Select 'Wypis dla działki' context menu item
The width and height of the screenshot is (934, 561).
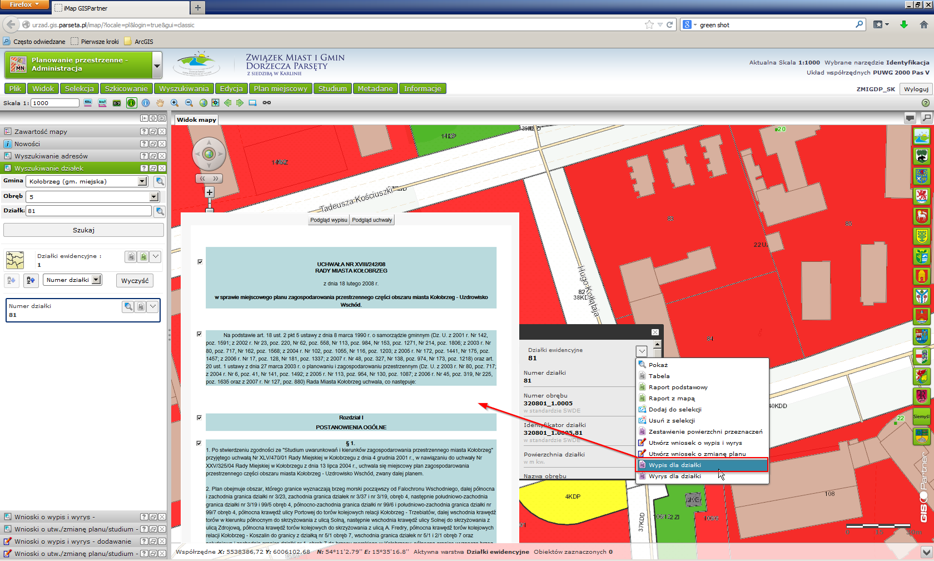tap(702, 465)
